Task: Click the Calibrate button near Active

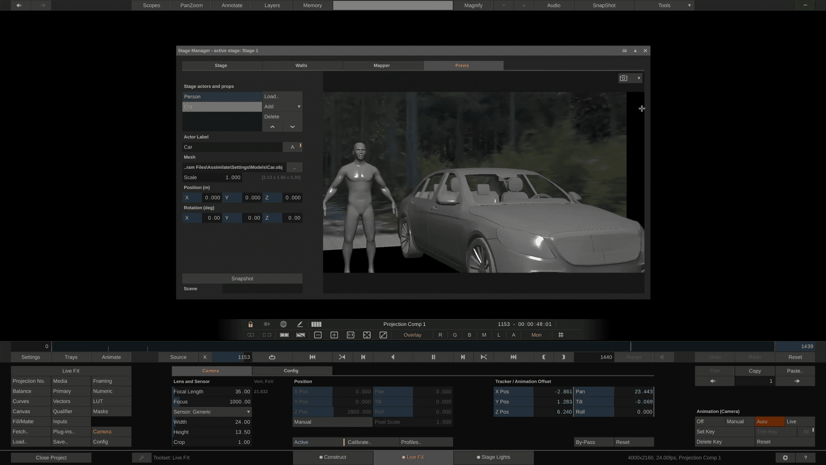Action: (371, 442)
